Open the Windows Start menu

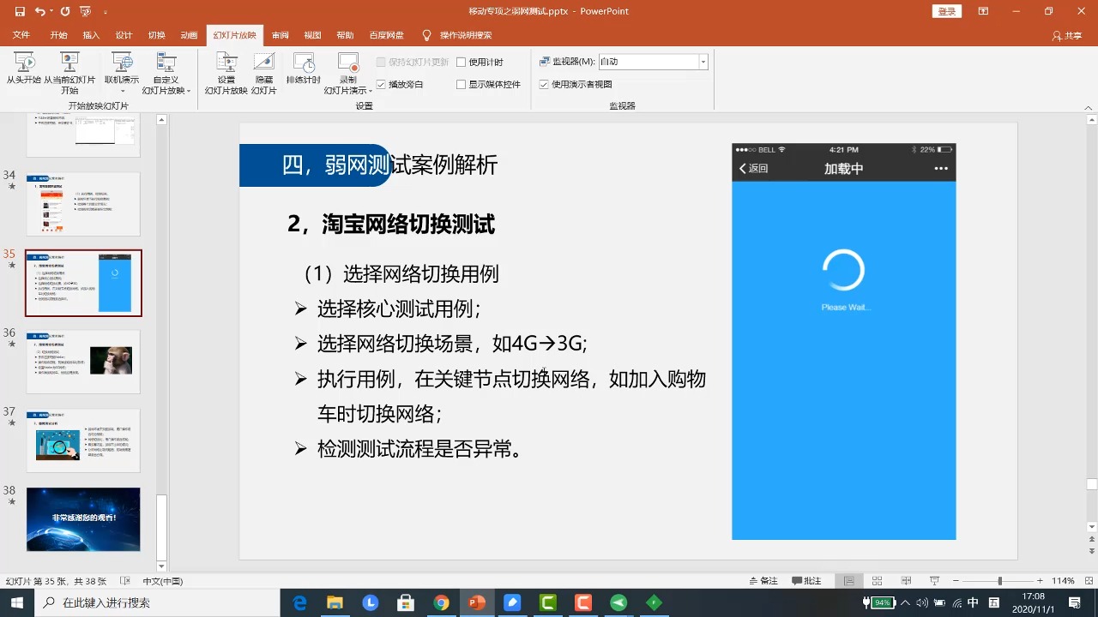pyautogui.click(x=17, y=602)
